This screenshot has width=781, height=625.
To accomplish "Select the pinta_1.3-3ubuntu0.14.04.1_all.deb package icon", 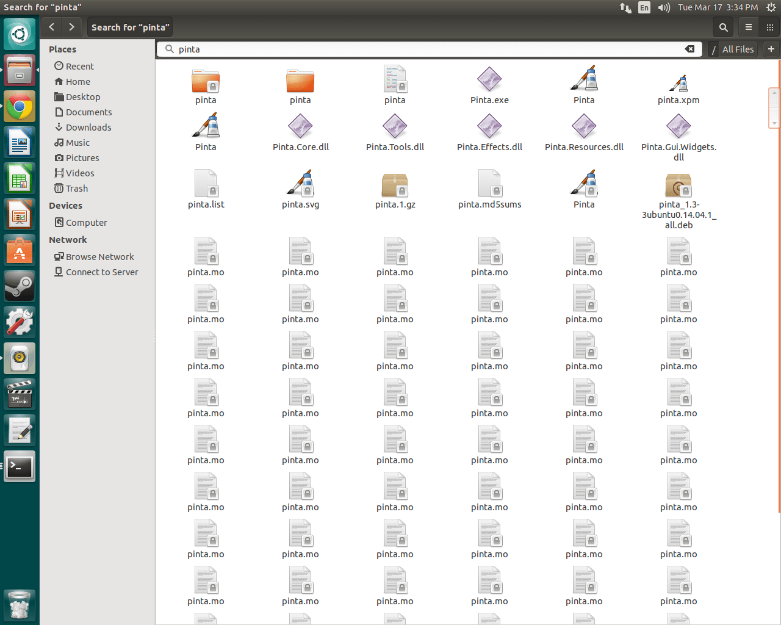I will (x=678, y=184).
